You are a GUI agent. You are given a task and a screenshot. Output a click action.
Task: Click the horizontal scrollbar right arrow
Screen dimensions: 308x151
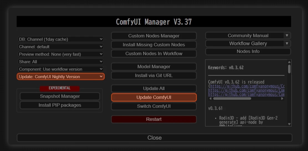click(x=282, y=98)
